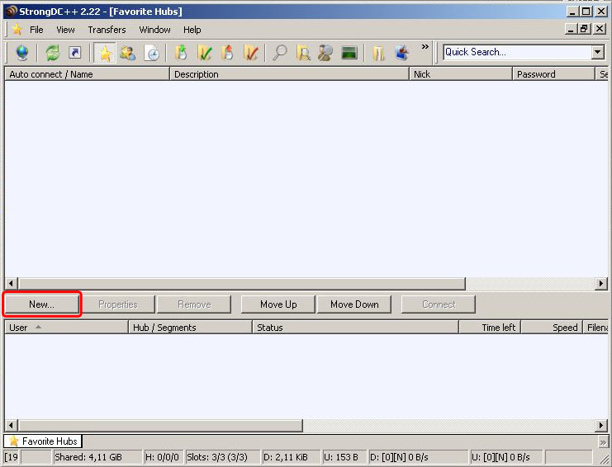The image size is (612, 467).
Task: Click the Move Down button
Action: tap(354, 304)
